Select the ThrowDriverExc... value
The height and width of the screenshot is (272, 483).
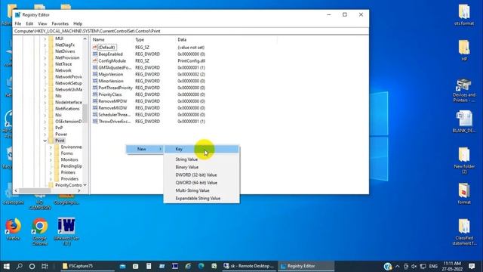pyautogui.click(x=114, y=122)
